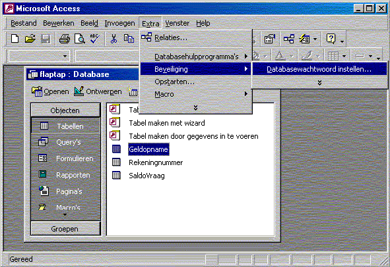Open standard toolbar options arrow after Help
This screenshot has width=390, height=267.
click(x=342, y=41)
